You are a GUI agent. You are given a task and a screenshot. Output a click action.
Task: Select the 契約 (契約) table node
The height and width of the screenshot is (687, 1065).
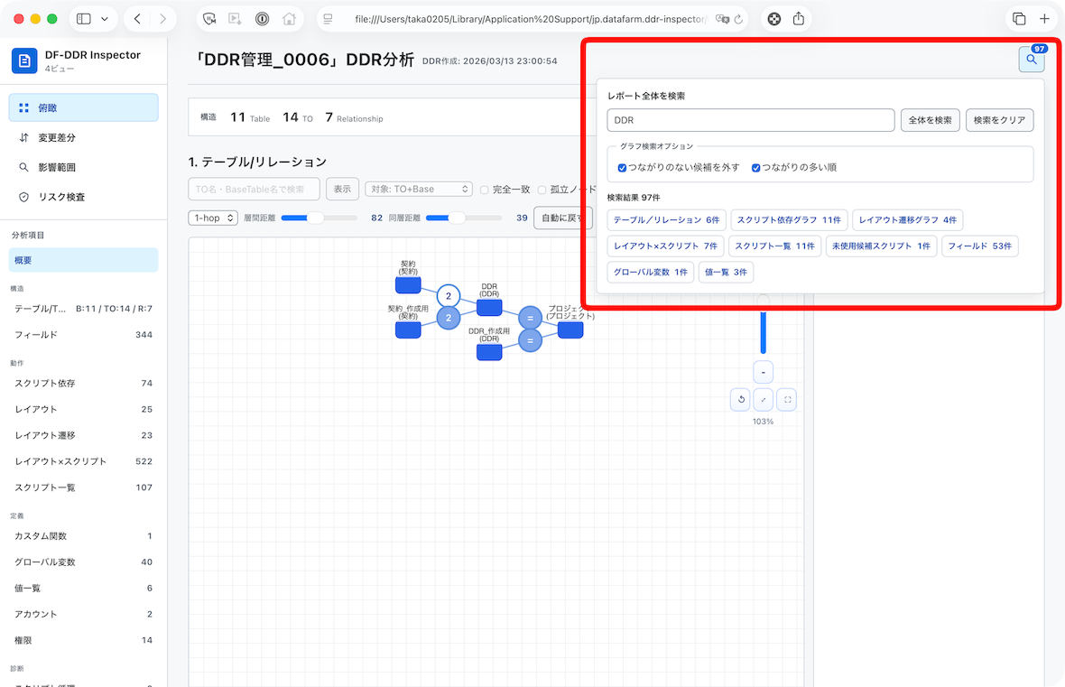(408, 284)
